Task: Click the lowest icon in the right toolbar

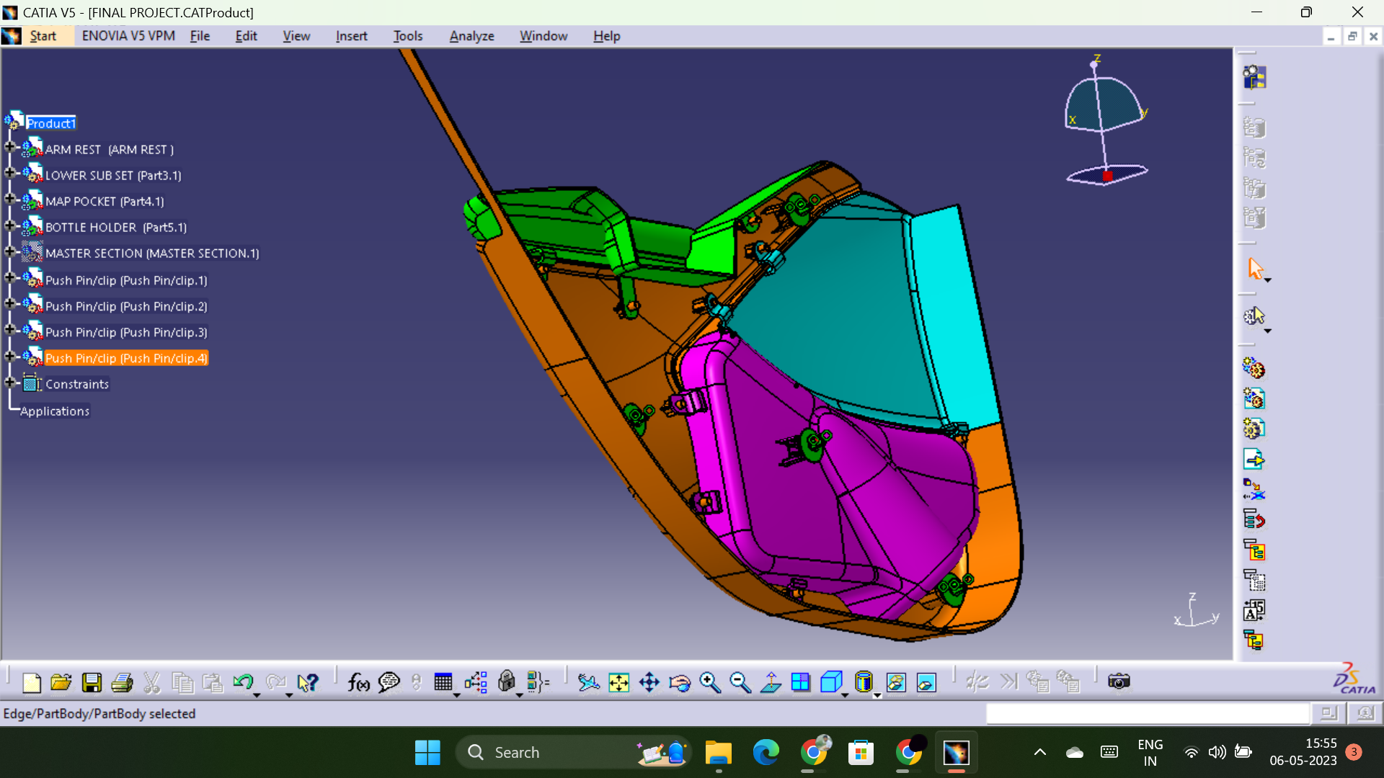Action: [1254, 640]
